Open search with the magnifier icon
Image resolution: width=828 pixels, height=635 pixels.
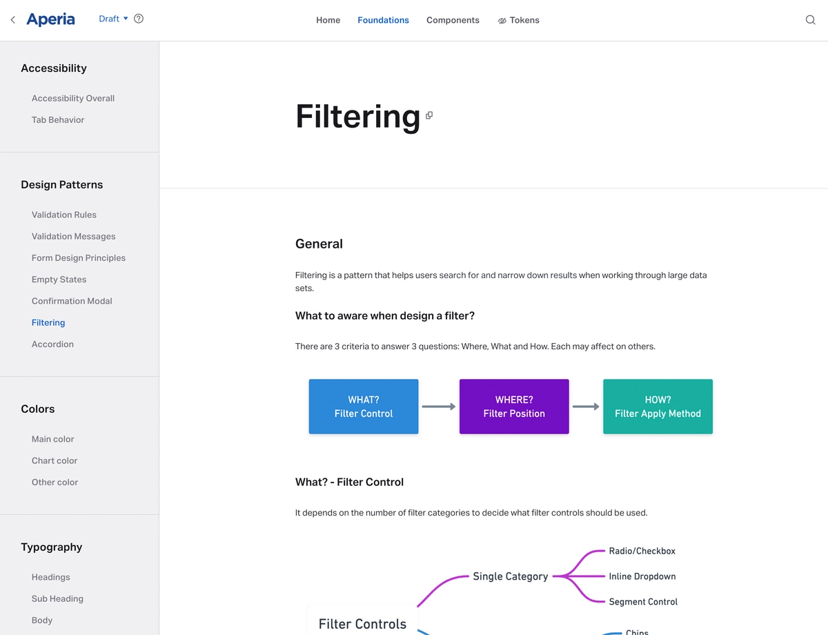click(811, 20)
